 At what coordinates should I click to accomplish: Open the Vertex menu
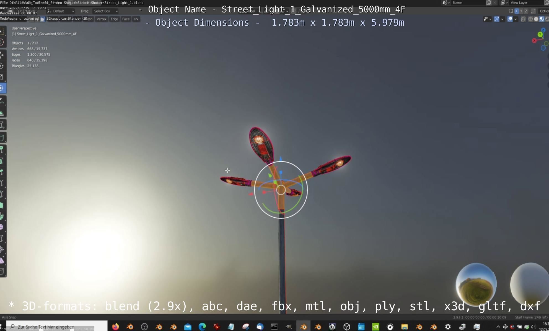tap(101, 19)
